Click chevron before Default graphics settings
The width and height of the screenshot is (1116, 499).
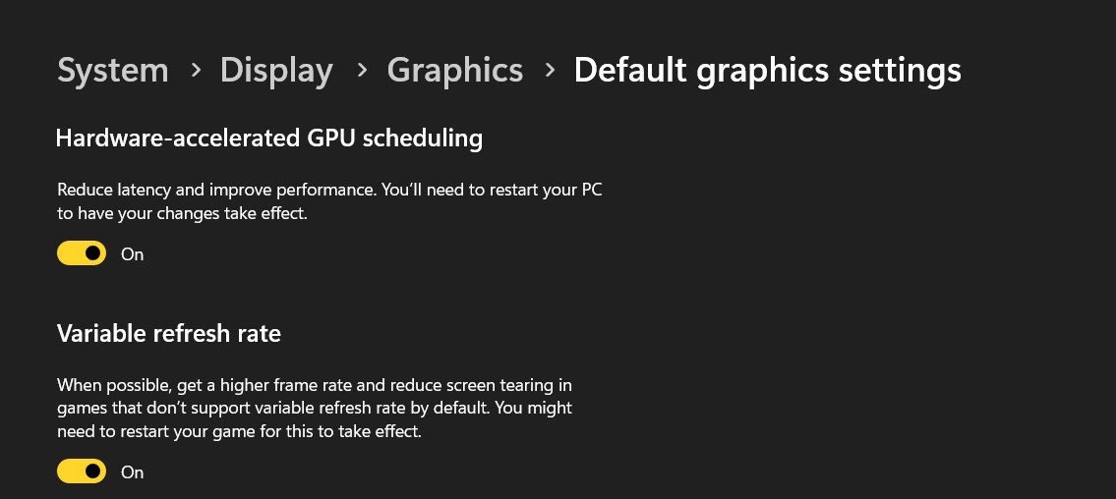(550, 71)
